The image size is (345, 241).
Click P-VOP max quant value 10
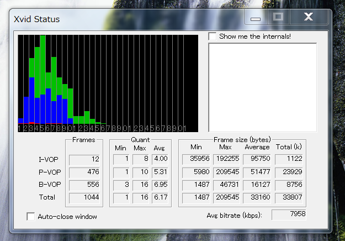click(x=141, y=172)
